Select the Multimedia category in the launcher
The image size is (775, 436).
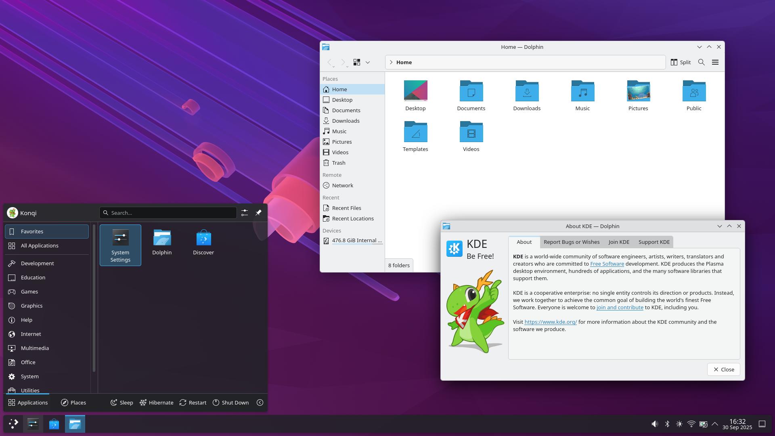click(x=35, y=348)
